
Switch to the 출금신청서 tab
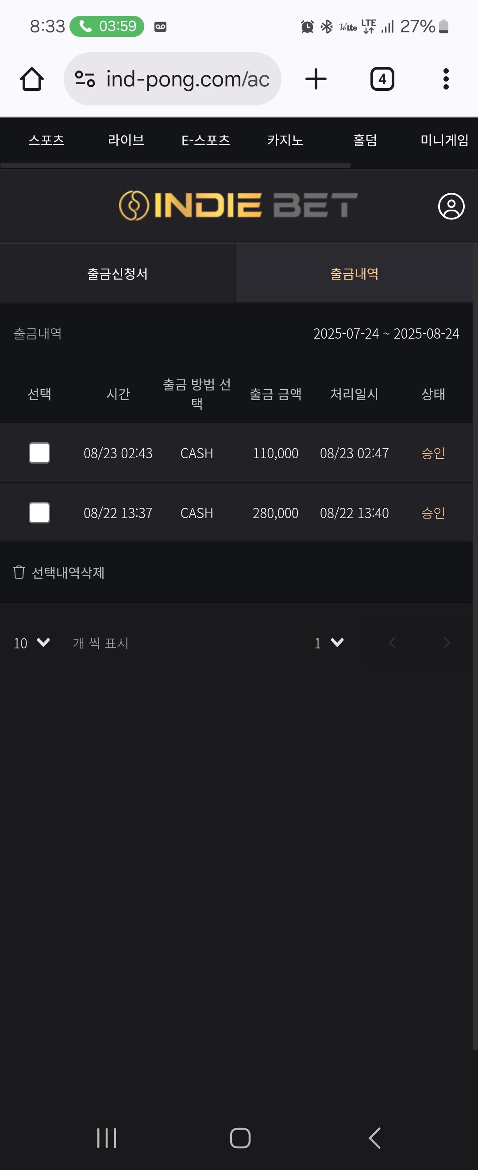[x=118, y=273]
